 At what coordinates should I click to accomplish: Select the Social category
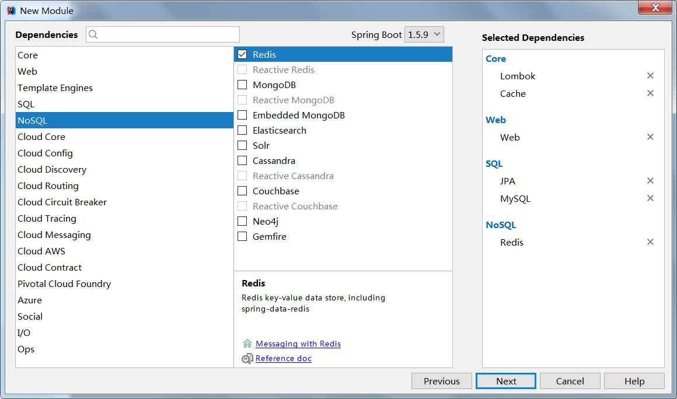point(124,317)
